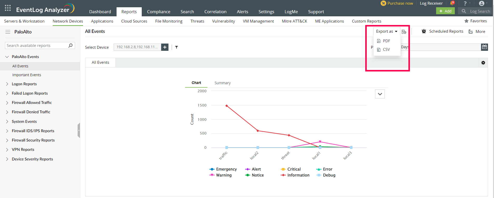Open the help question mark icon
494x198 pixels.
pyautogui.click(x=465, y=3)
